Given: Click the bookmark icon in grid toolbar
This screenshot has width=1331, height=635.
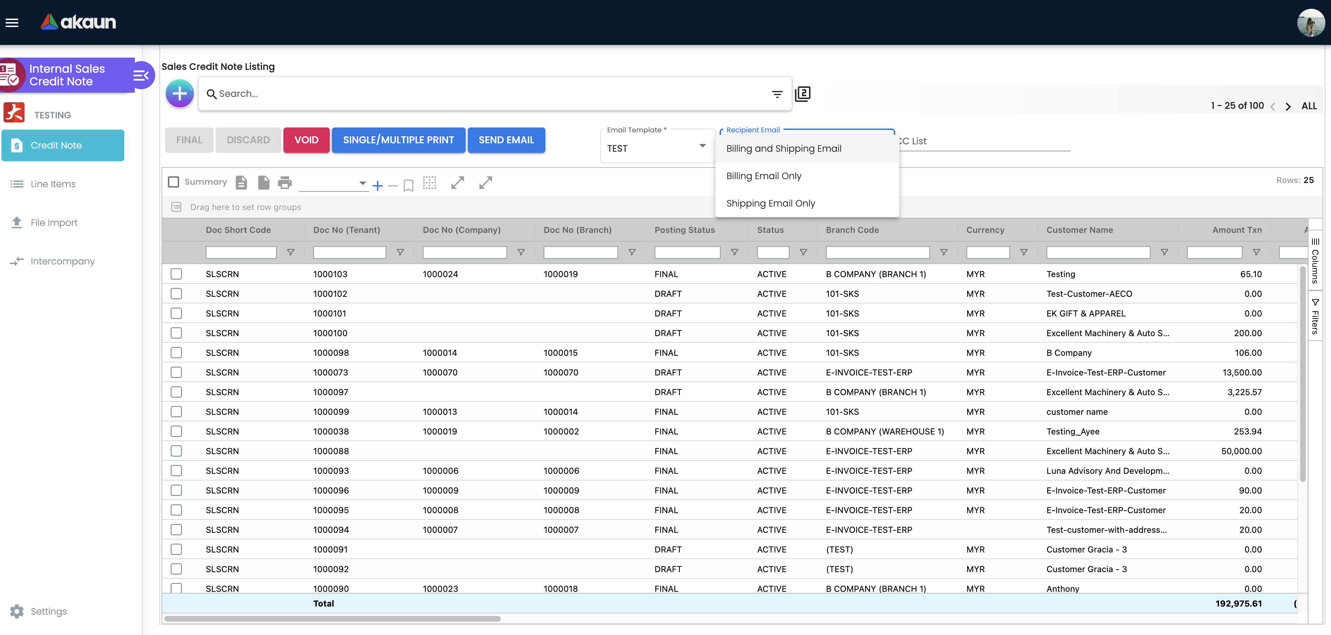Looking at the screenshot, I should coord(408,185).
